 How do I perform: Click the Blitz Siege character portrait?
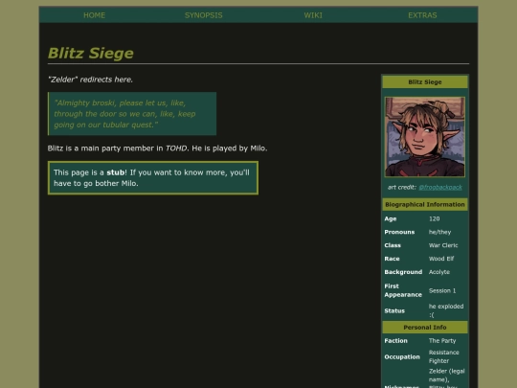tap(425, 137)
